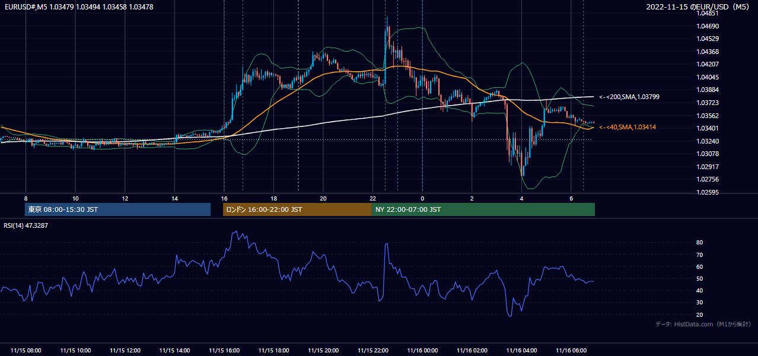The height and width of the screenshot is (356, 758).
Task: Click the 11/16 02:00 bottom time label
Action: pos(472,350)
